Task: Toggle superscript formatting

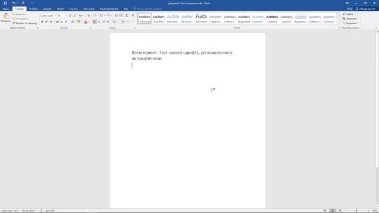Action: pos(66,22)
